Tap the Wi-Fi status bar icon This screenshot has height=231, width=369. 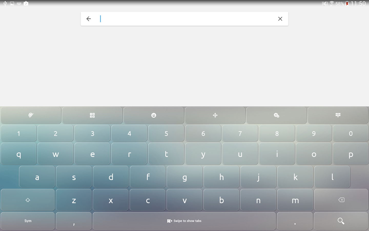[x=331, y=4]
